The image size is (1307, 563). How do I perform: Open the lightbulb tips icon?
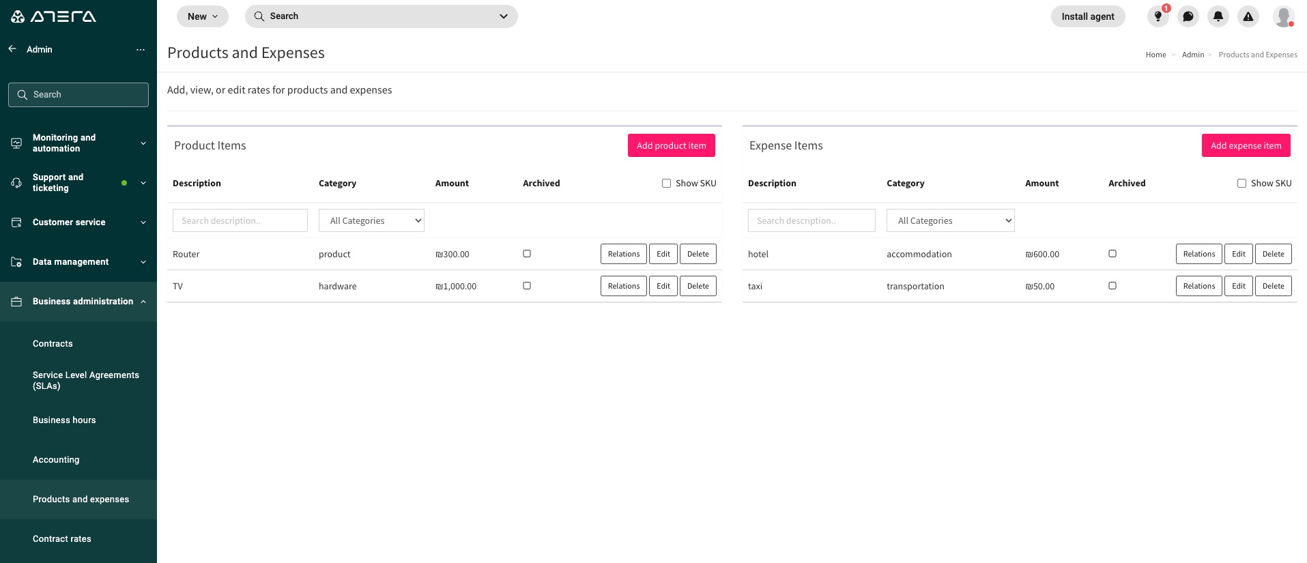pyautogui.click(x=1158, y=16)
